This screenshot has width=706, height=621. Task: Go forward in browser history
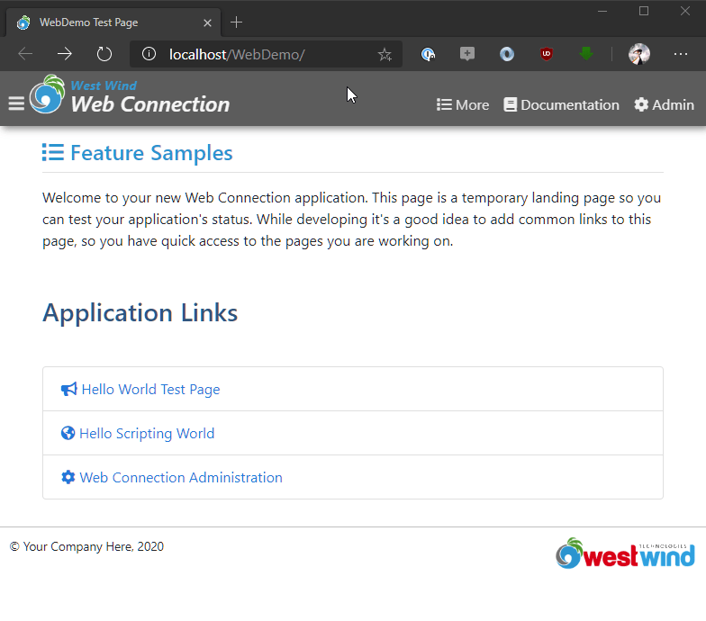[x=65, y=54]
